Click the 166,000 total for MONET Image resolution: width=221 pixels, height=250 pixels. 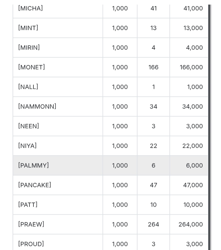coord(191,67)
